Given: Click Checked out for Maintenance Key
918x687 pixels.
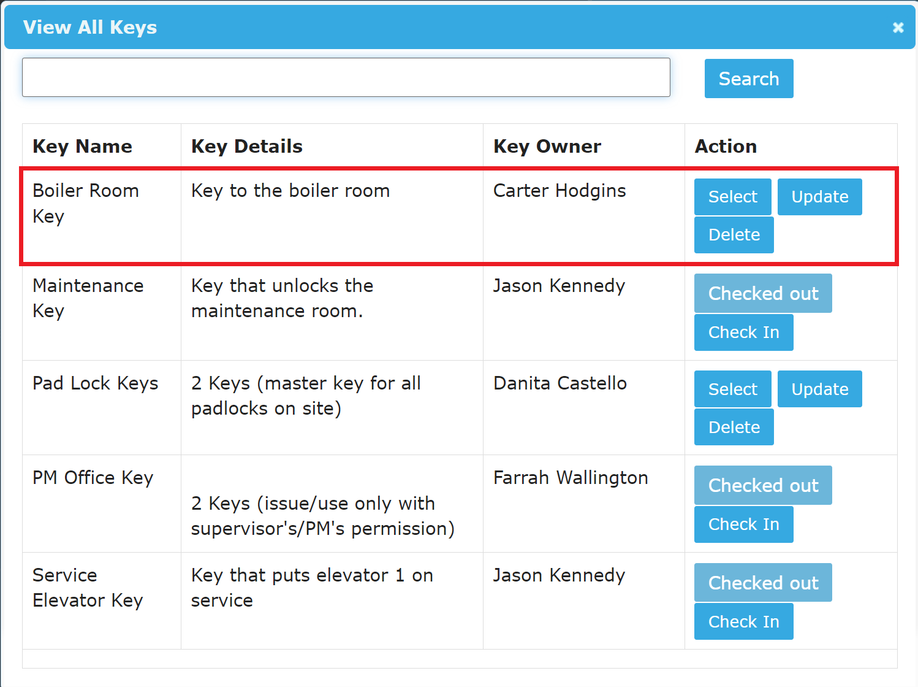Looking at the screenshot, I should [x=763, y=293].
